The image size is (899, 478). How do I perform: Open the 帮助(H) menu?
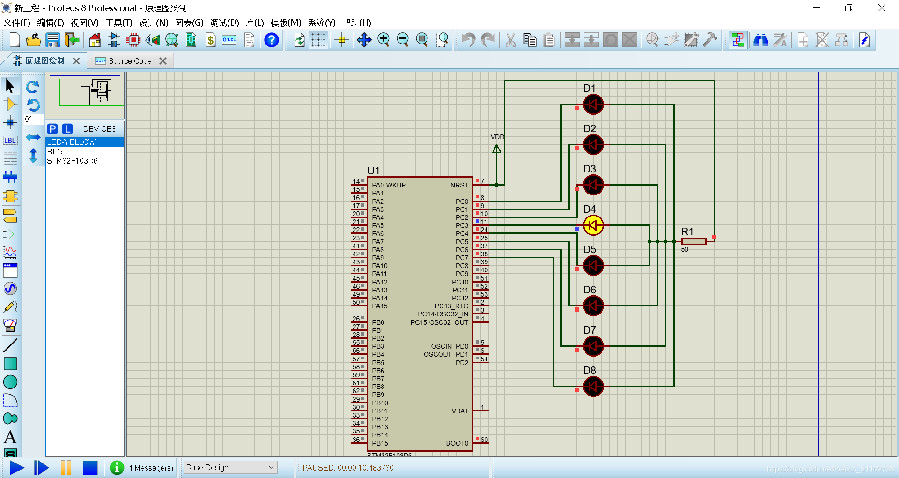point(357,22)
